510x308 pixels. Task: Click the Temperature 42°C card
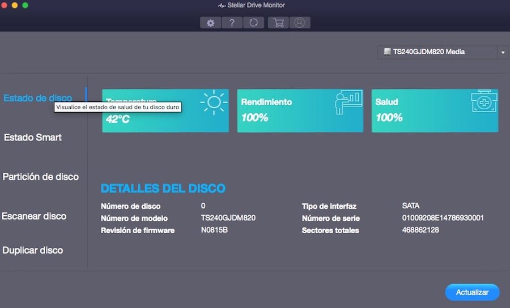pos(165,111)
